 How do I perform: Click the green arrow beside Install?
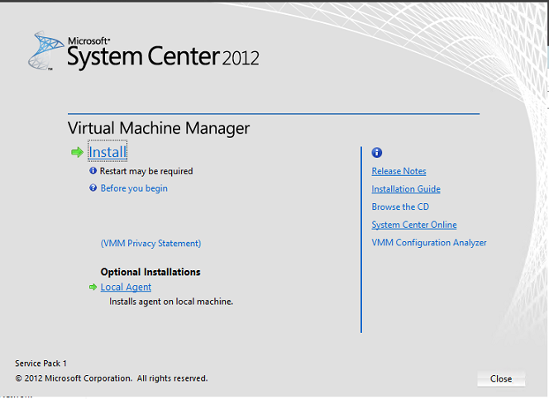pos(77,152)
